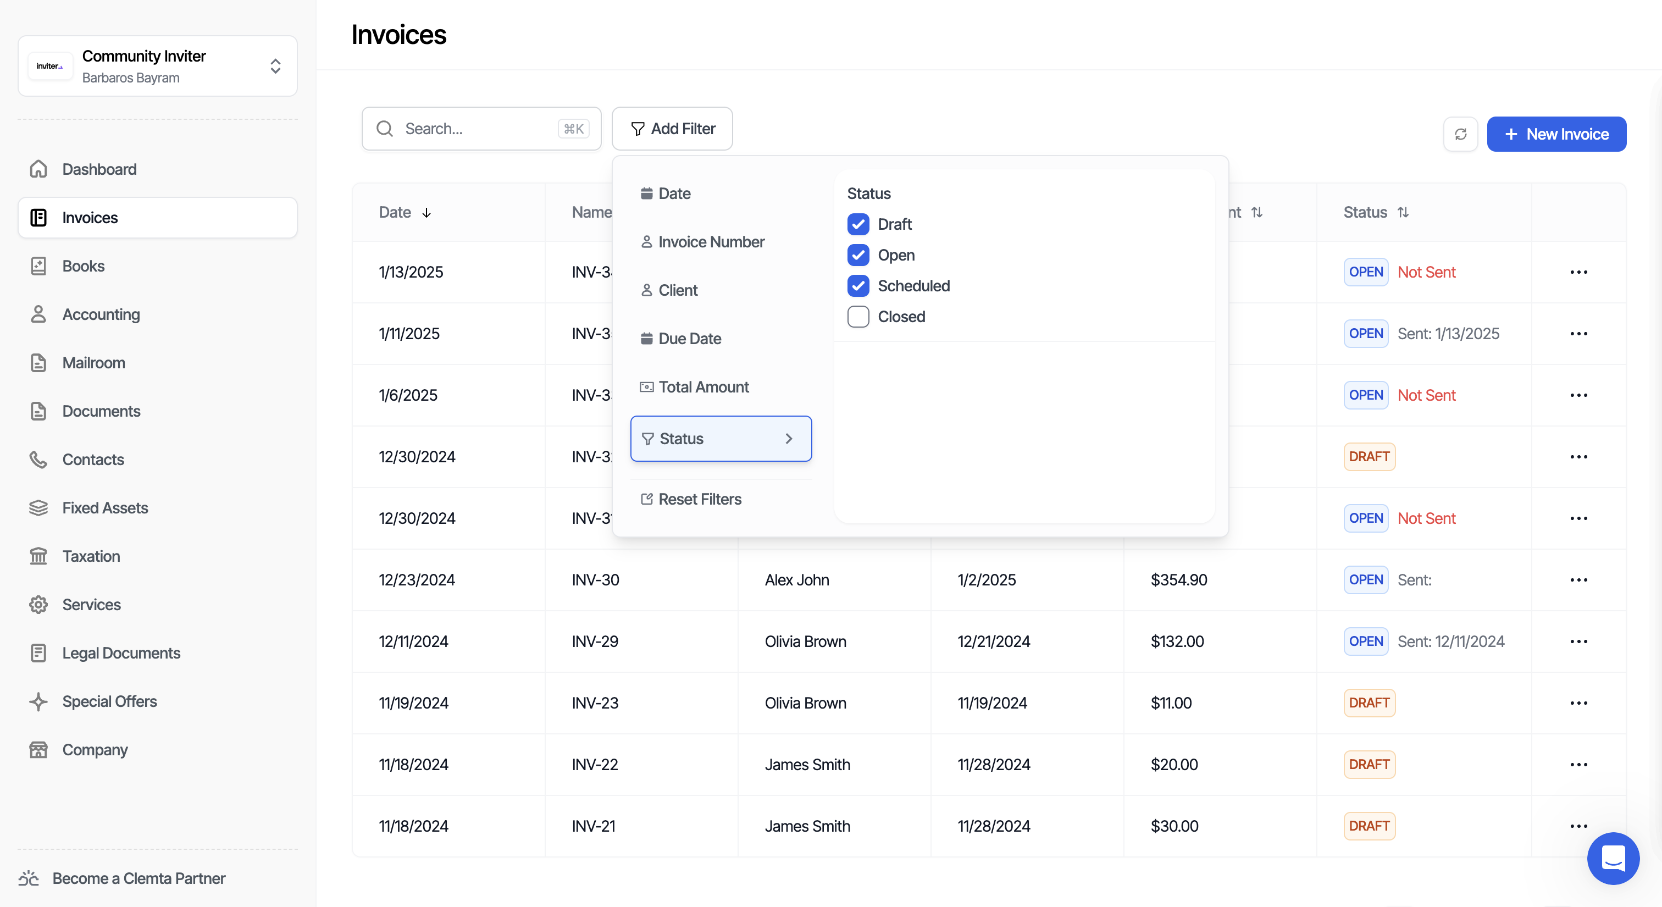Uncheck the Open status checkbox

coord(858,256)
